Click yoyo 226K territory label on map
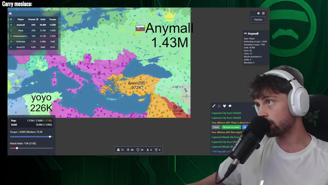Viewport: 328px width, 185px height. [x=41, y=103]
